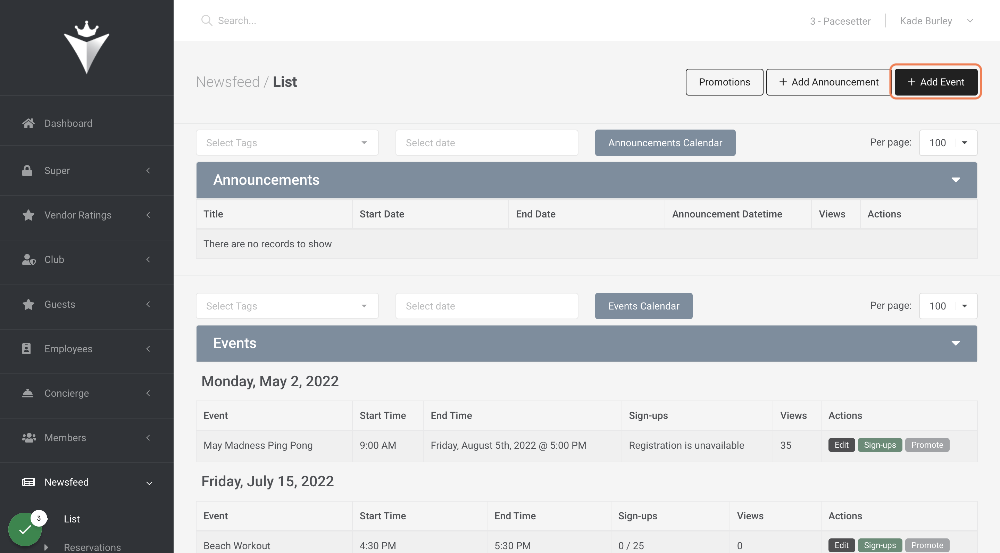Promote the May Madness Ping Pong event
Viewport: 1000px width, 553px height.
click(927, 445)
